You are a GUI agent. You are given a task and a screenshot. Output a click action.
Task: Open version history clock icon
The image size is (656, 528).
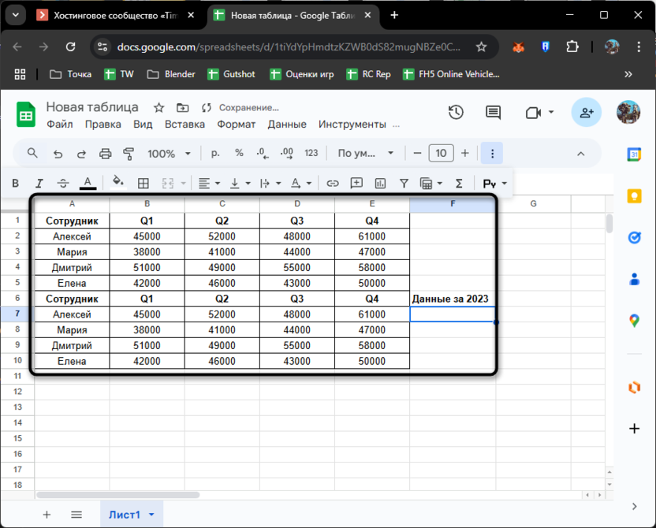tap(456, 113)
